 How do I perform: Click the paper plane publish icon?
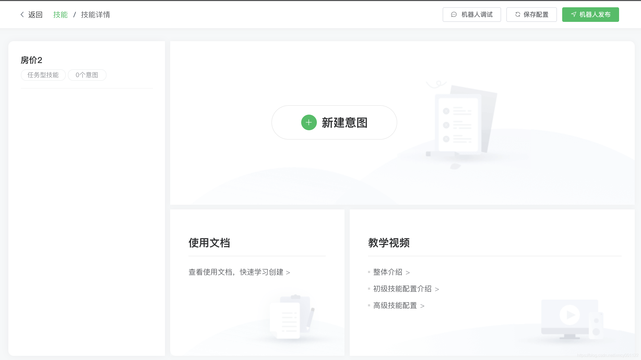(x=573, y=15)
